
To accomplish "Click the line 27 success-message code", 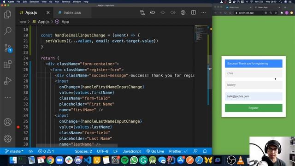I will [x=124, y=76].
